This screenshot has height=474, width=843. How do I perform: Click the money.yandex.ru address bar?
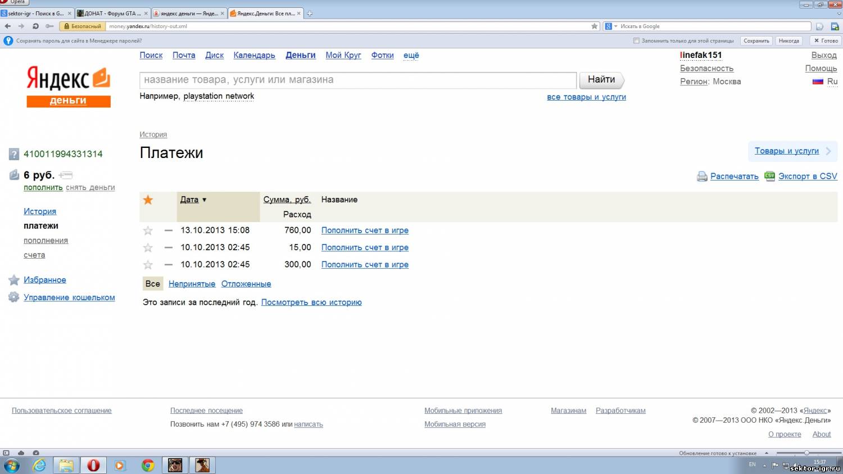[348, 26]
